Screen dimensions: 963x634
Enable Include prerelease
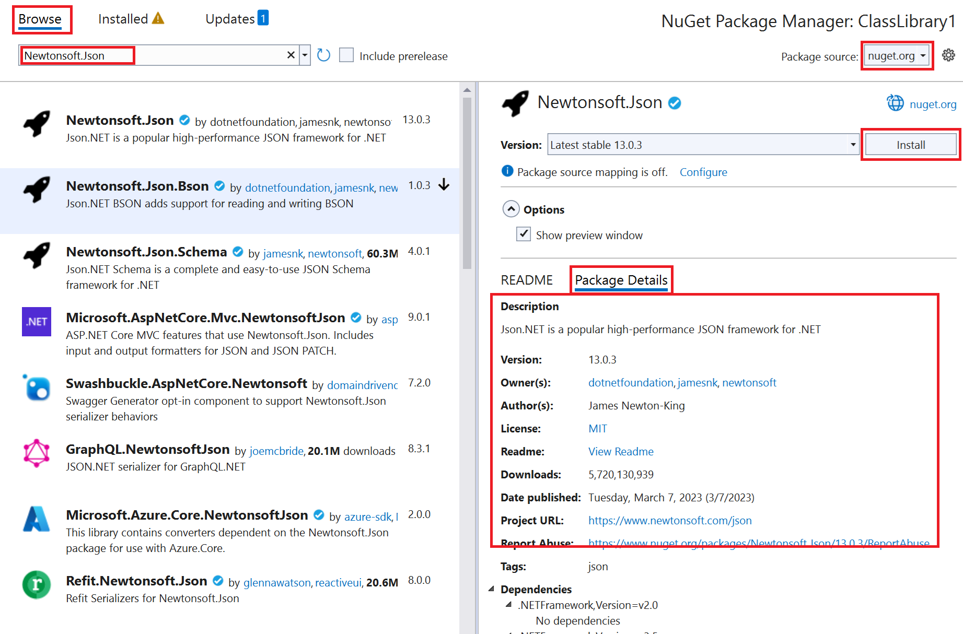tap(346, 55)
